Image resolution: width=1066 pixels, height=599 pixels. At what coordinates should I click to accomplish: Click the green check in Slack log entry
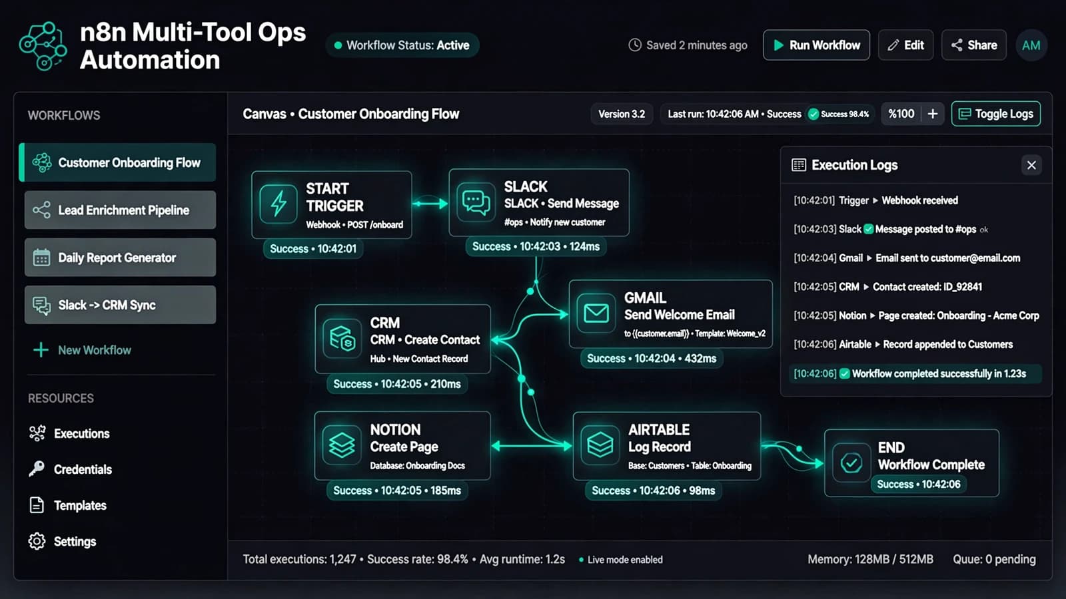coord(869,229)
